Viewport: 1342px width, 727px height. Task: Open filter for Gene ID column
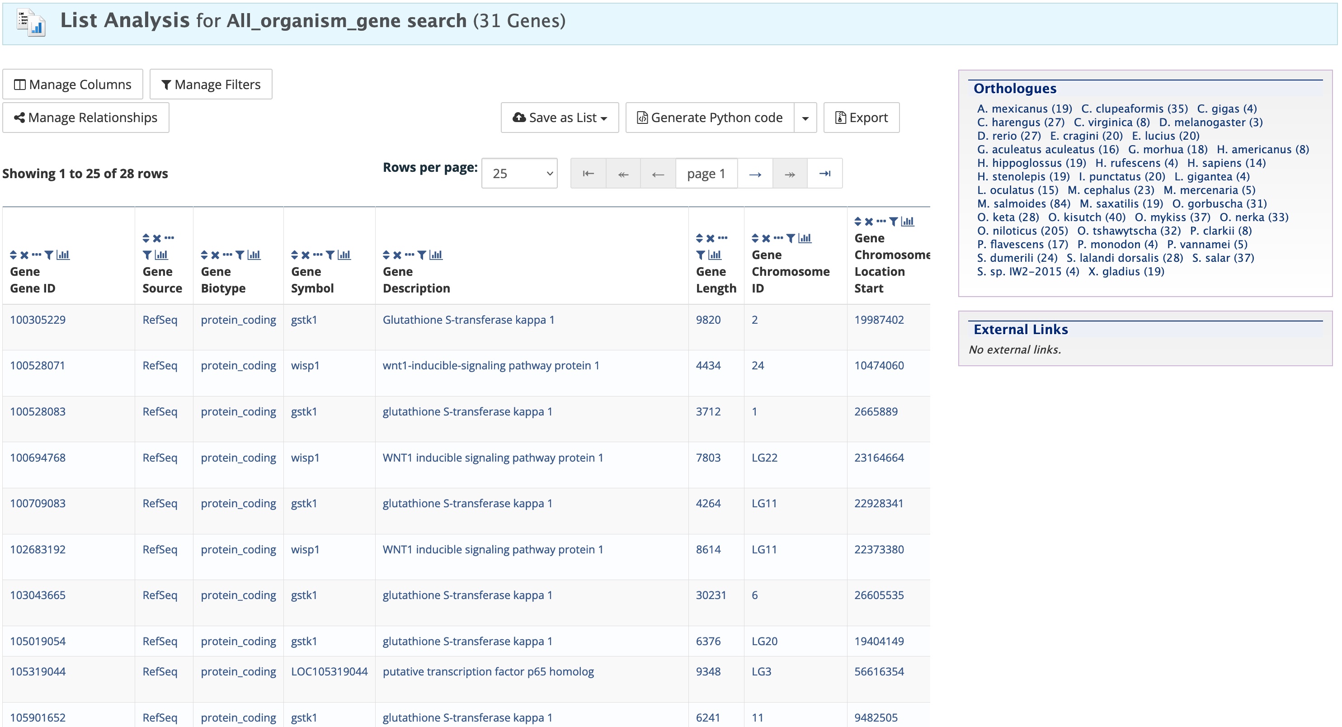(x=49, y=255)
